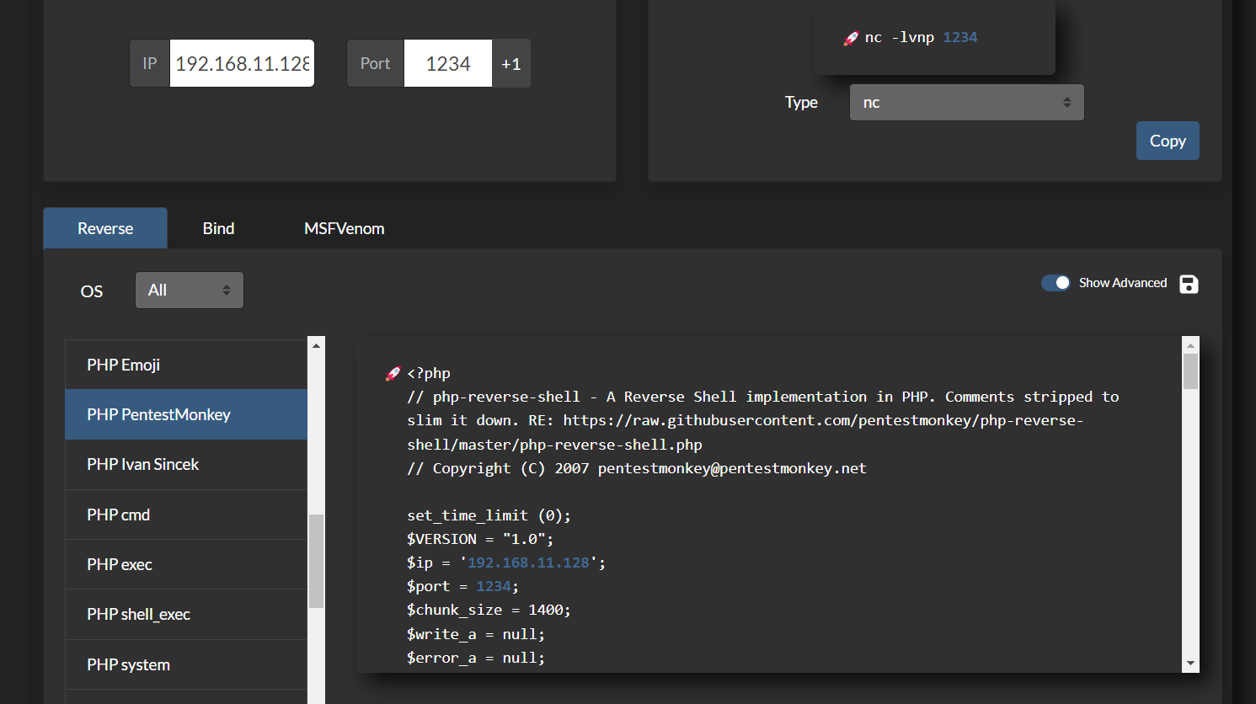Click the $error_a = null; line

click(476, 658)
